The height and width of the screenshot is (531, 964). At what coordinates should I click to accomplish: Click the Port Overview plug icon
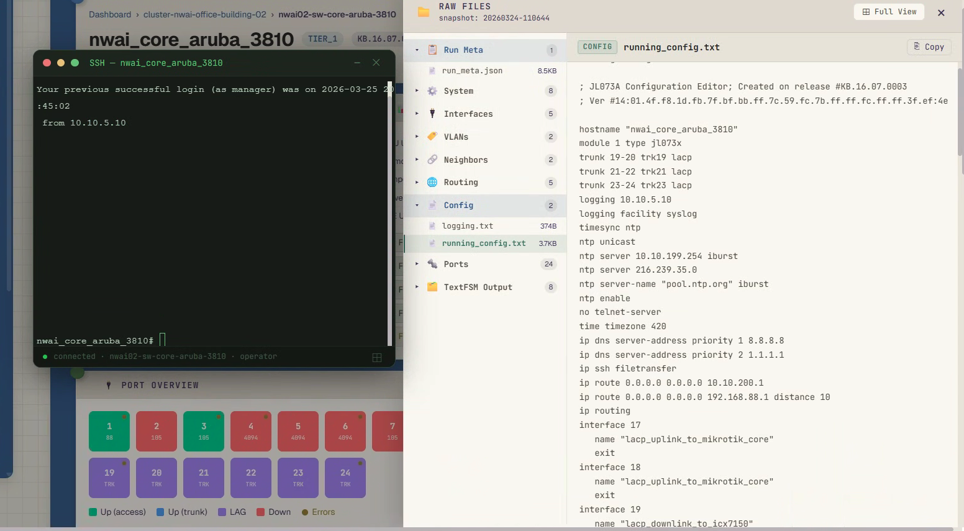pyautogui.click(x=109, y=386)
